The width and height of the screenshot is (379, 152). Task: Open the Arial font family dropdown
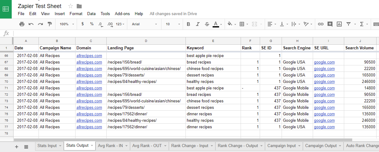(x=144, y=24)
